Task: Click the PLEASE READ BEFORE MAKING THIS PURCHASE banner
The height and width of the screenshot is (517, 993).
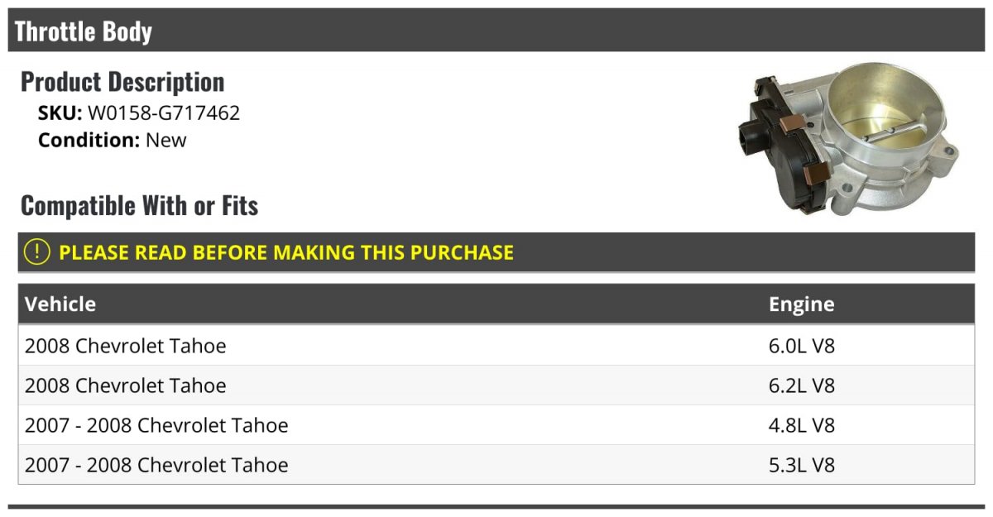Action: pyautogui.click(x=496, y=252)
